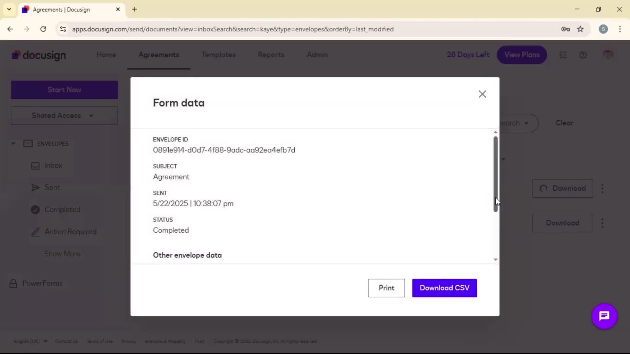Image resolution: width=630 pixels, height=354 pixels.
Task: Open the help question mark icon
Action: (x=583, y=55)
